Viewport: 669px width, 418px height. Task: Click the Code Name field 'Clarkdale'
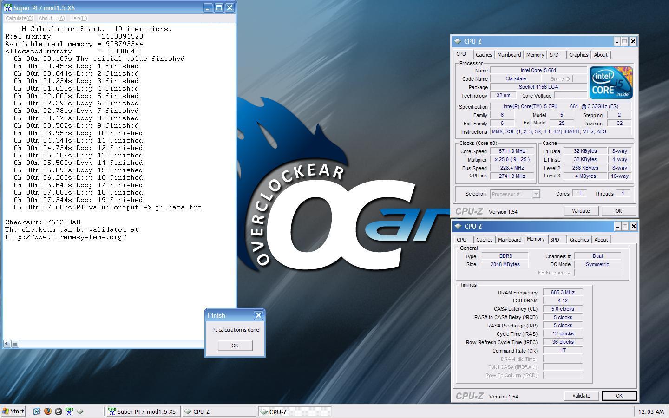pos(516,79)
